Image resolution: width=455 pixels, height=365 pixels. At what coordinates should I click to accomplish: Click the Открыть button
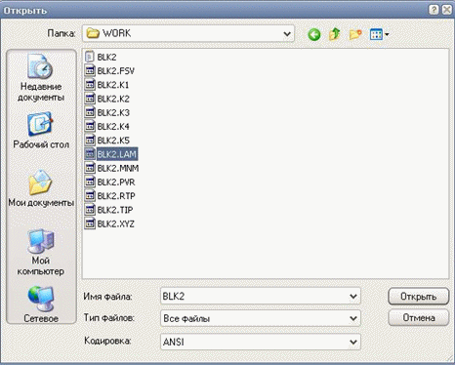418,297
